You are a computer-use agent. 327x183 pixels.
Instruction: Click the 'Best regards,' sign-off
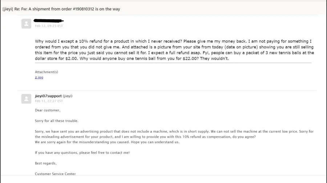[46, 163]
